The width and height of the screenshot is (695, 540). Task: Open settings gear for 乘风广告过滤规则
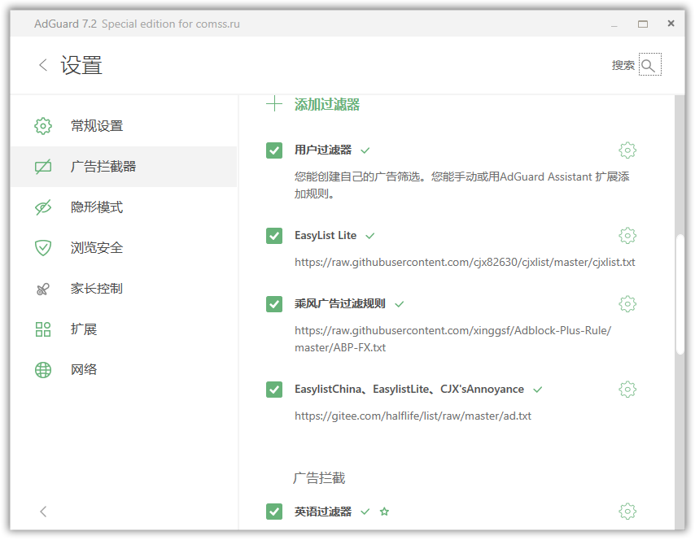click(627, 304)
